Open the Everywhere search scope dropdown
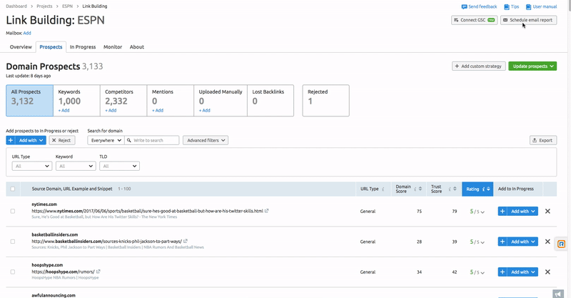The height and width of the screenshot is (298, 571). click(106, 140)
